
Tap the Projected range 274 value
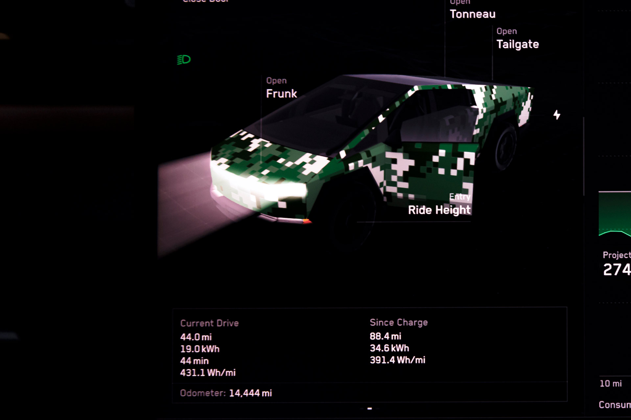pyautogui.click(x=617, y=270)
